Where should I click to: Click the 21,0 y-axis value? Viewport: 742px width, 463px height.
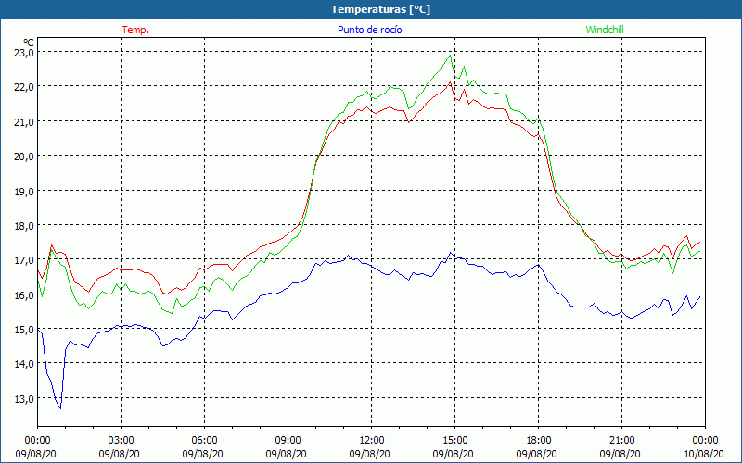point(24,121)
